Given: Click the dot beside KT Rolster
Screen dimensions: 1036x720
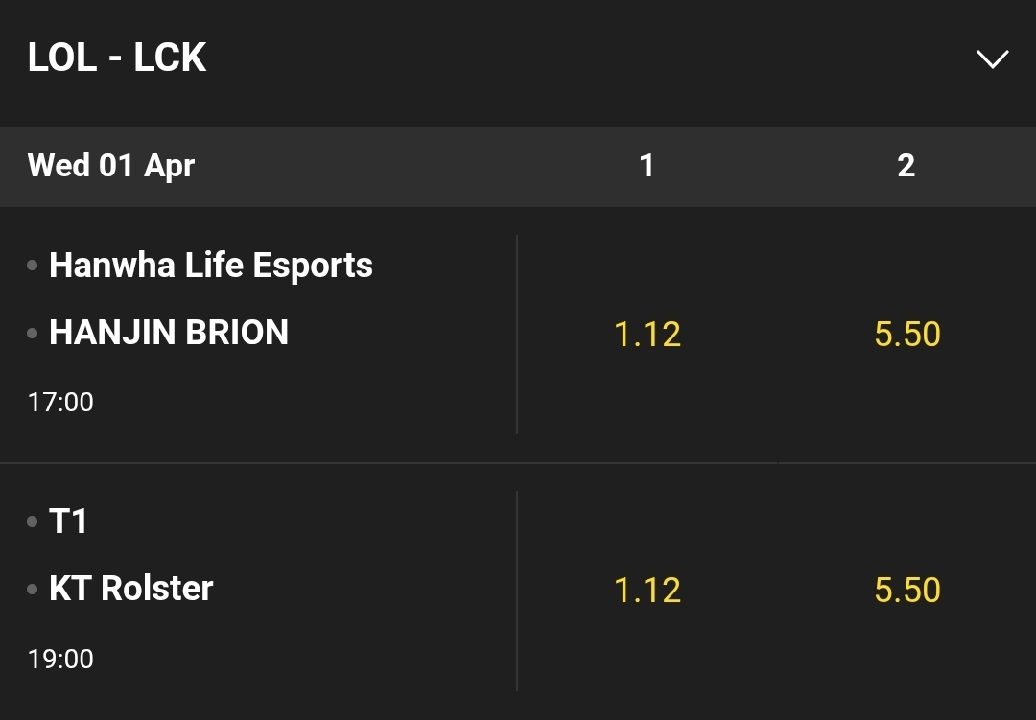Looking at the screenshot, I should (33, 589).
